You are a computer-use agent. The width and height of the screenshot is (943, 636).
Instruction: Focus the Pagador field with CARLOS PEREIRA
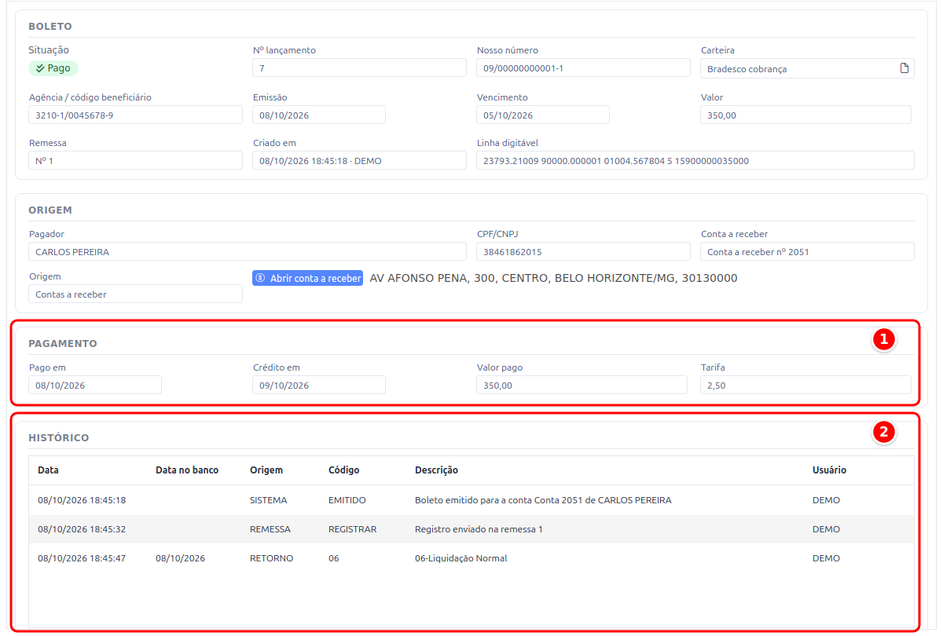[x=248, y=251]
